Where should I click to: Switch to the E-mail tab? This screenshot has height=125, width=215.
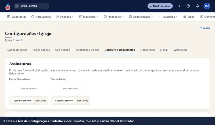(x=164, y=50)
